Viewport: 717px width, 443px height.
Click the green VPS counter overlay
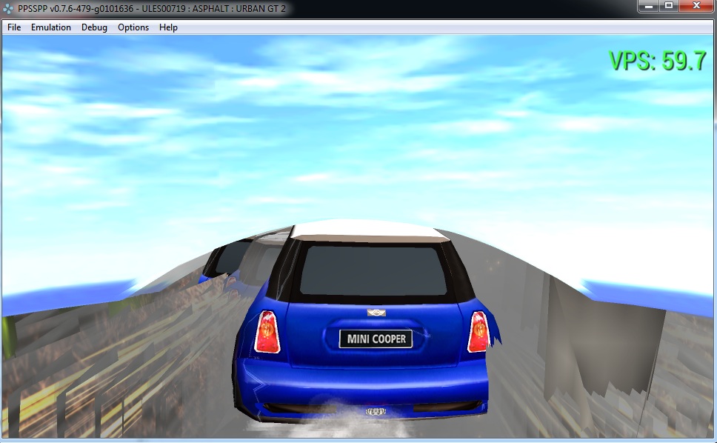(x=657, y=61)
